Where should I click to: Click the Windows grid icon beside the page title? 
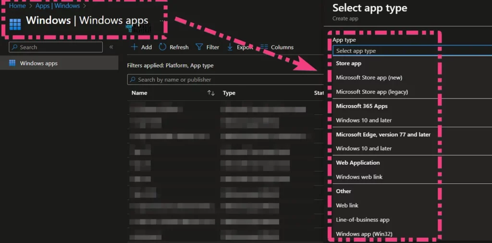[15, 24]
